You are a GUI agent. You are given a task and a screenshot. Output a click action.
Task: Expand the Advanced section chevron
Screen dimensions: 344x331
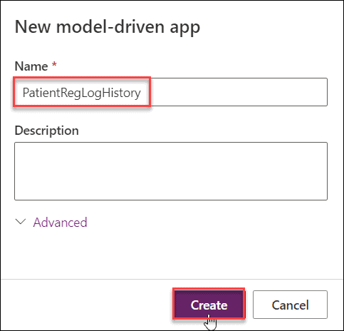tap(21, 222)
